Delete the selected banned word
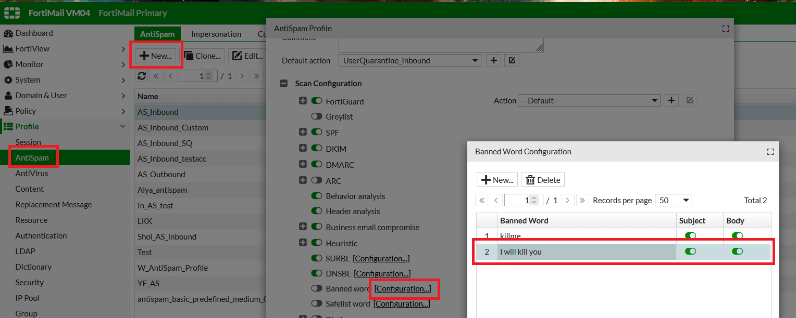This screenshot has width=796, height=318. click(543, 180)
